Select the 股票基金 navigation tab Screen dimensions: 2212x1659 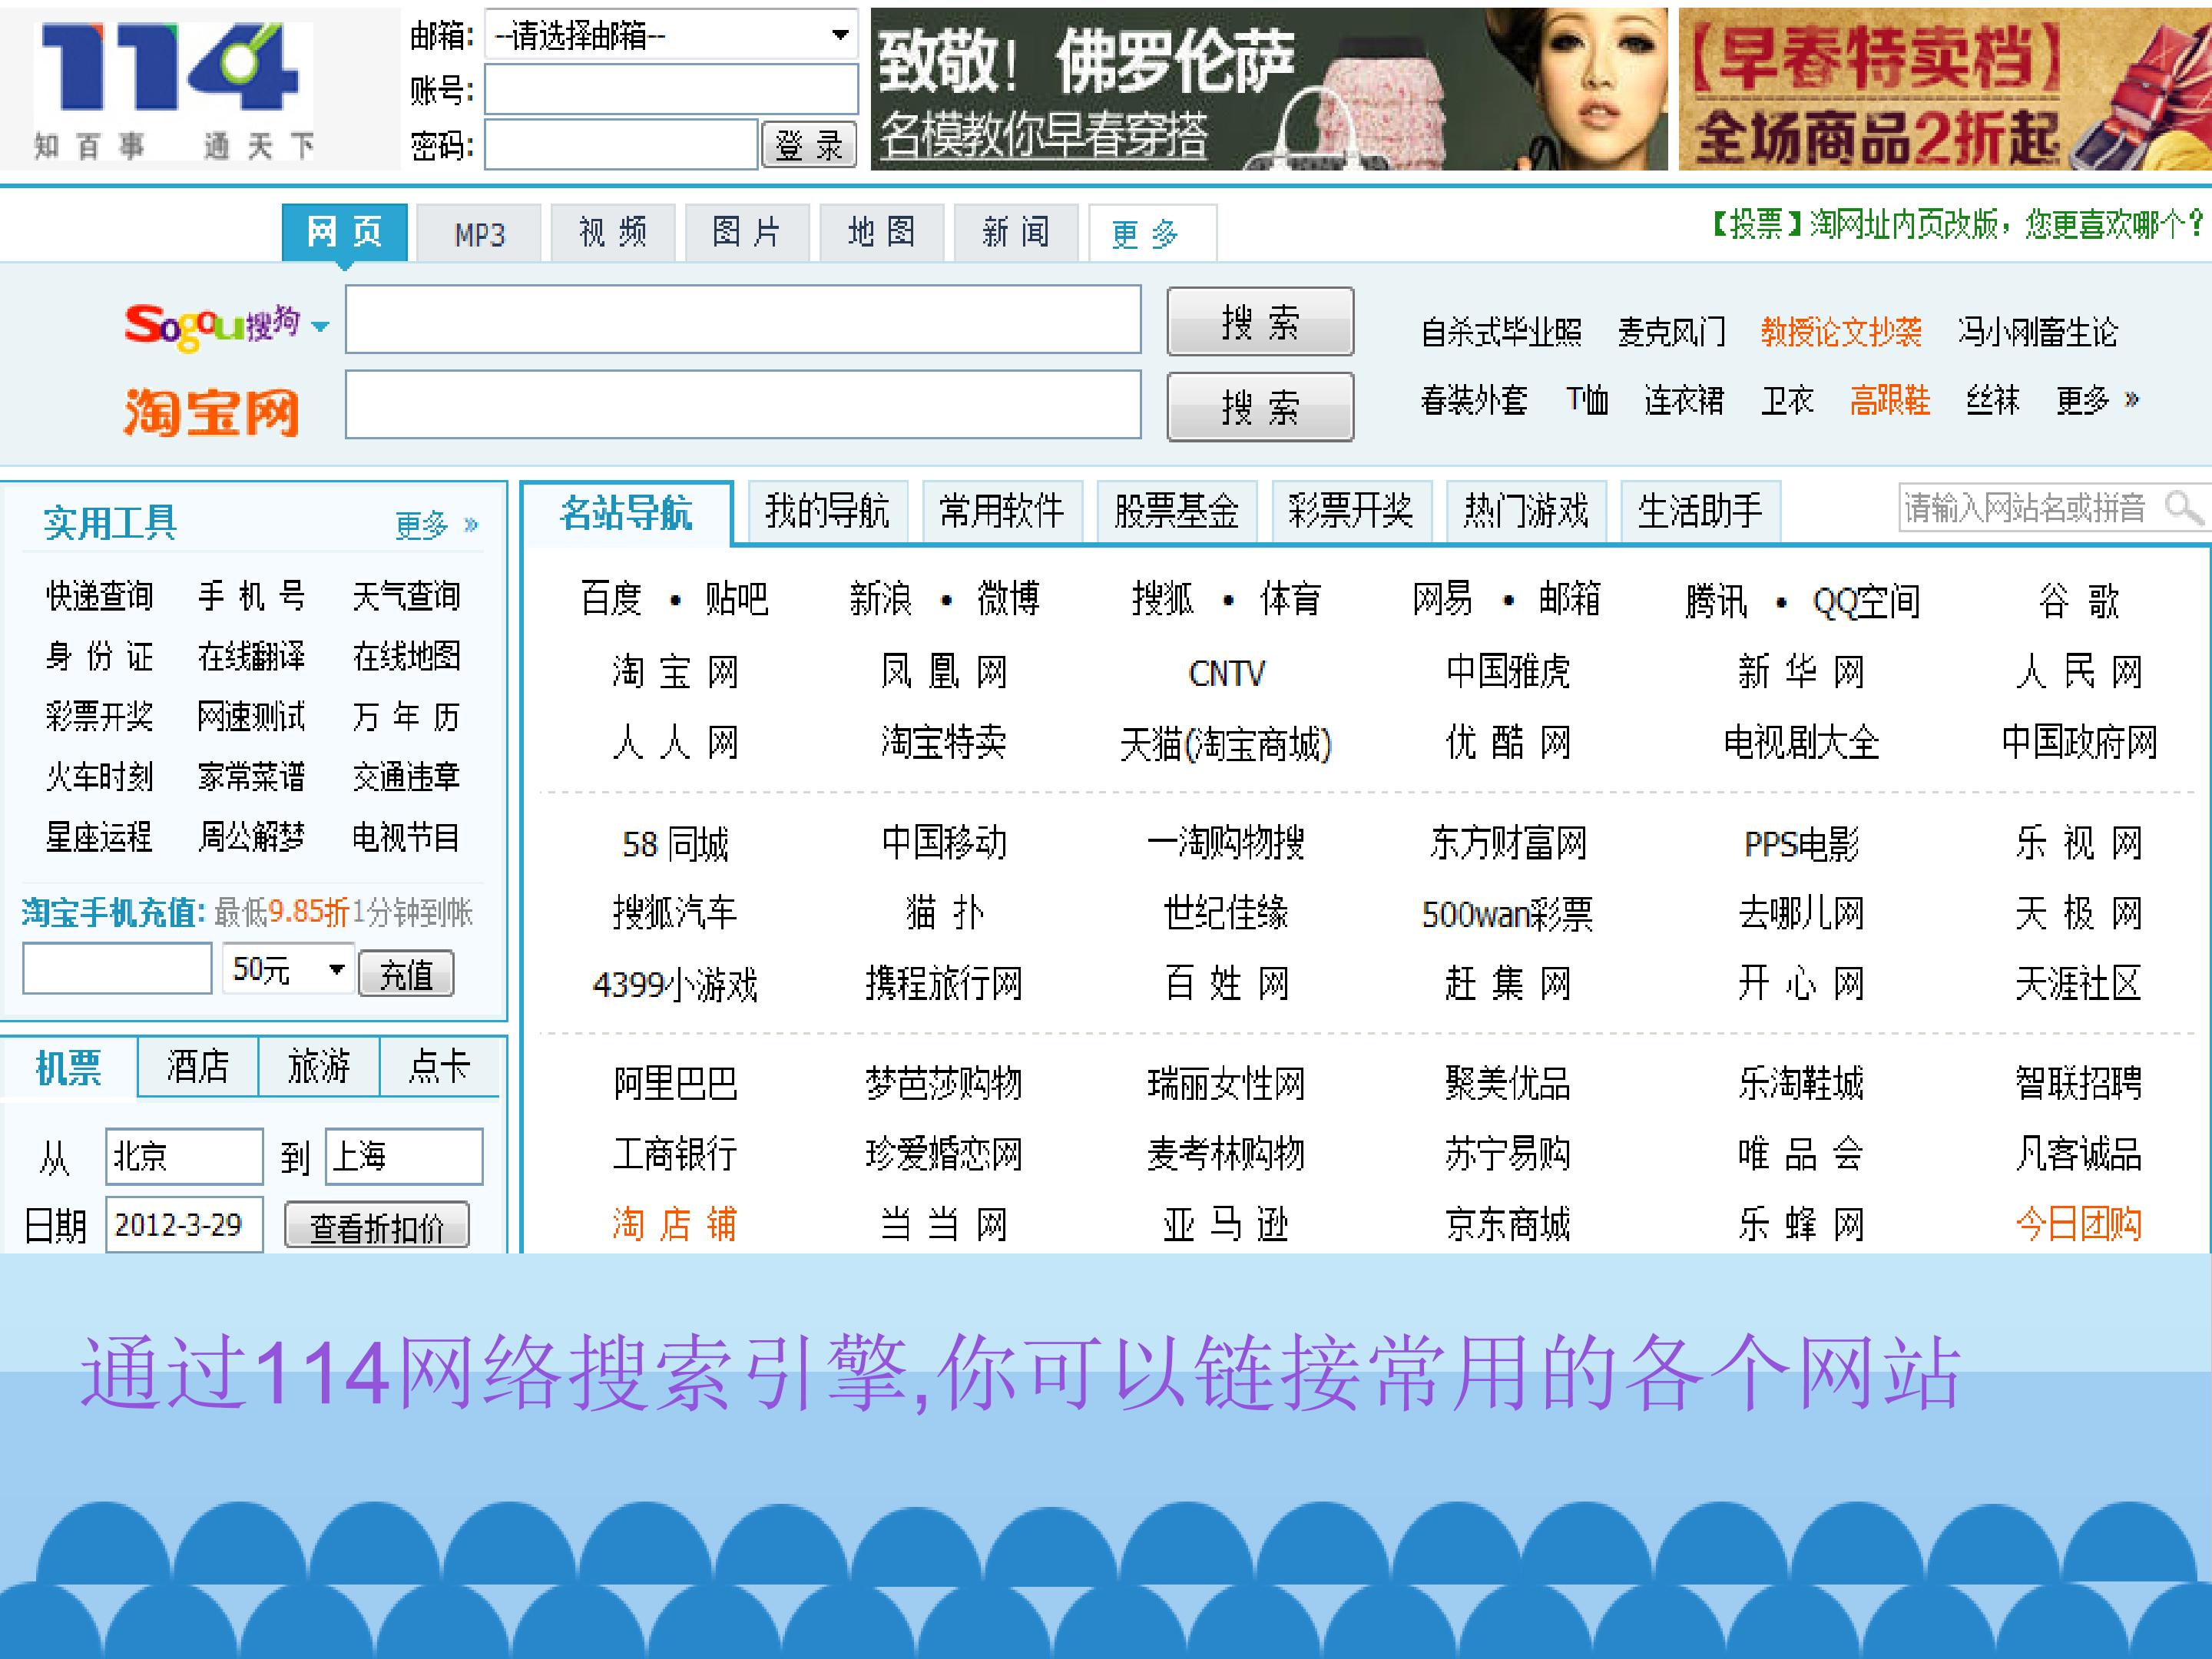(1176, 511)
